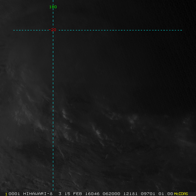
Task: Click the 062000 time stamp value
Action: coord(111,194)
